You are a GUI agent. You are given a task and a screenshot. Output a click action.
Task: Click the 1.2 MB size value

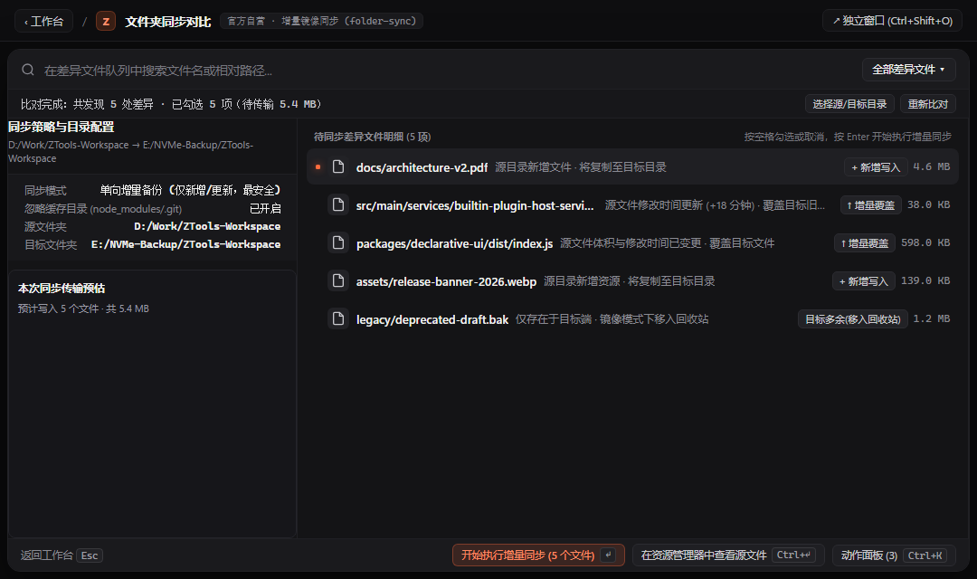point(932,318)
